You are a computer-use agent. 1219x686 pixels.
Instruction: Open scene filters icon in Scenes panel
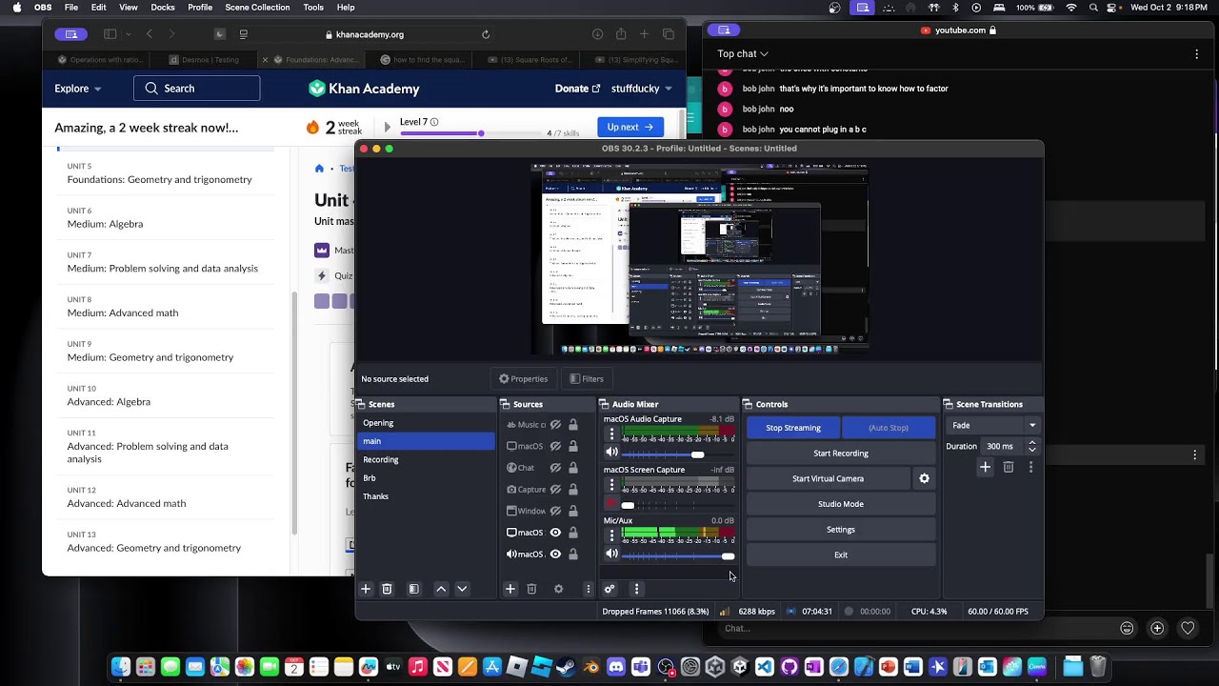[413, 589]
